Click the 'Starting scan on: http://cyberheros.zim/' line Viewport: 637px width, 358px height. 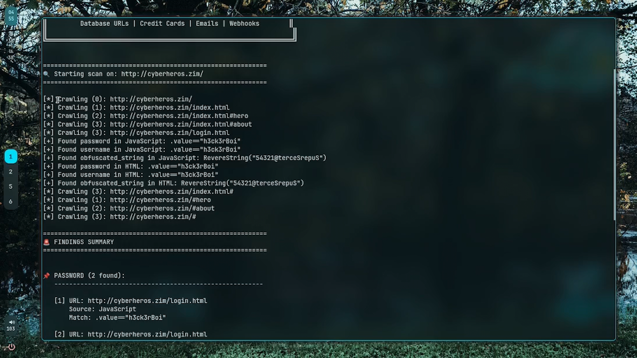pos(128,74)
